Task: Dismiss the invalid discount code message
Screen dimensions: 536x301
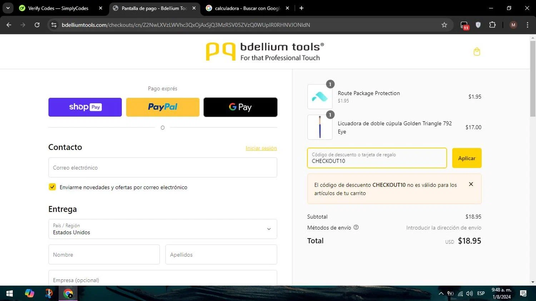Action: (471, 184)
